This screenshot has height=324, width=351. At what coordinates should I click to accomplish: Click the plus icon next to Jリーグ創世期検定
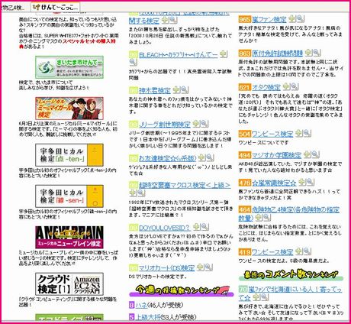click(x=196, y=124)
